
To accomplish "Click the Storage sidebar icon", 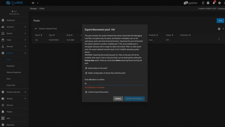I will [3, 53].
